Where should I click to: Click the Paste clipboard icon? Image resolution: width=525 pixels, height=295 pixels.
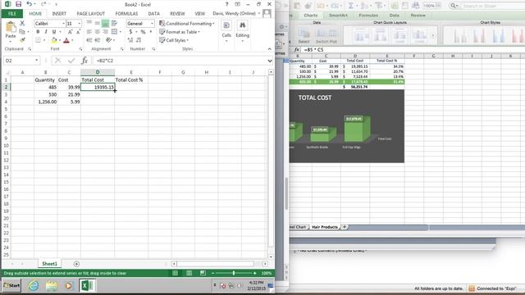11,27
